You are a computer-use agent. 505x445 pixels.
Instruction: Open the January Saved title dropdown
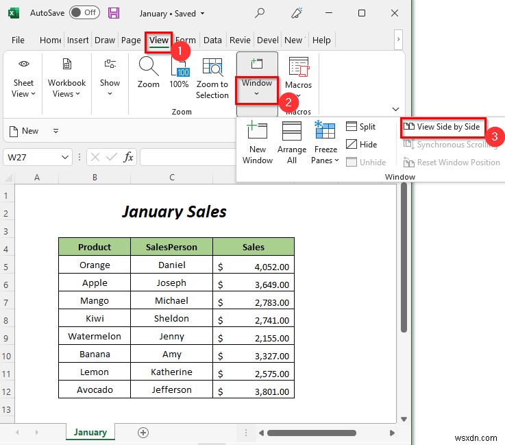point(203,14)
